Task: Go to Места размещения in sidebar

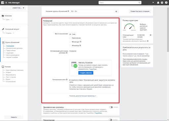Action: (13, 55)
